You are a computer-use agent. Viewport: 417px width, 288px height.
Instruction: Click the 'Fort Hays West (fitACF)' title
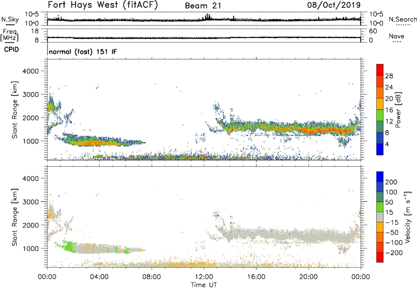click(x=103, y=5)
